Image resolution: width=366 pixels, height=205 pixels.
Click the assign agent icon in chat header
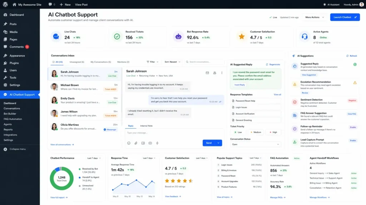pyautogui.click(x=214, y=73)
